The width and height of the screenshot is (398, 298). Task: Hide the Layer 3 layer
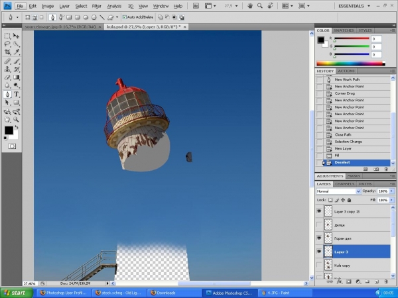coord(319,252)
